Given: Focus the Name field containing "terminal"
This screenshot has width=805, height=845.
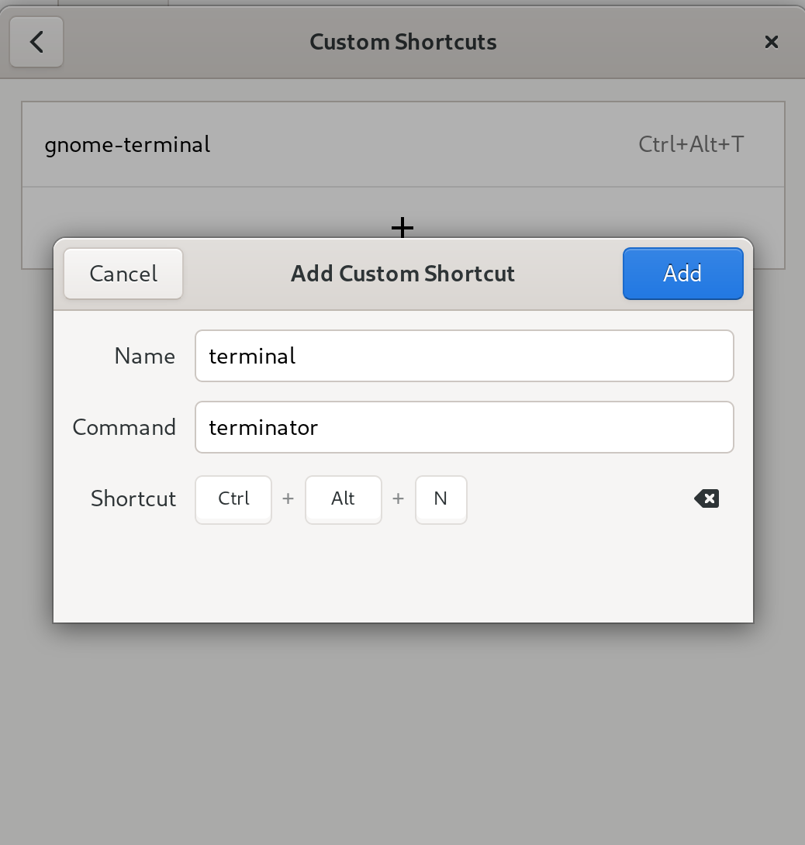Looking at the screenshot, I should (464, 356).
